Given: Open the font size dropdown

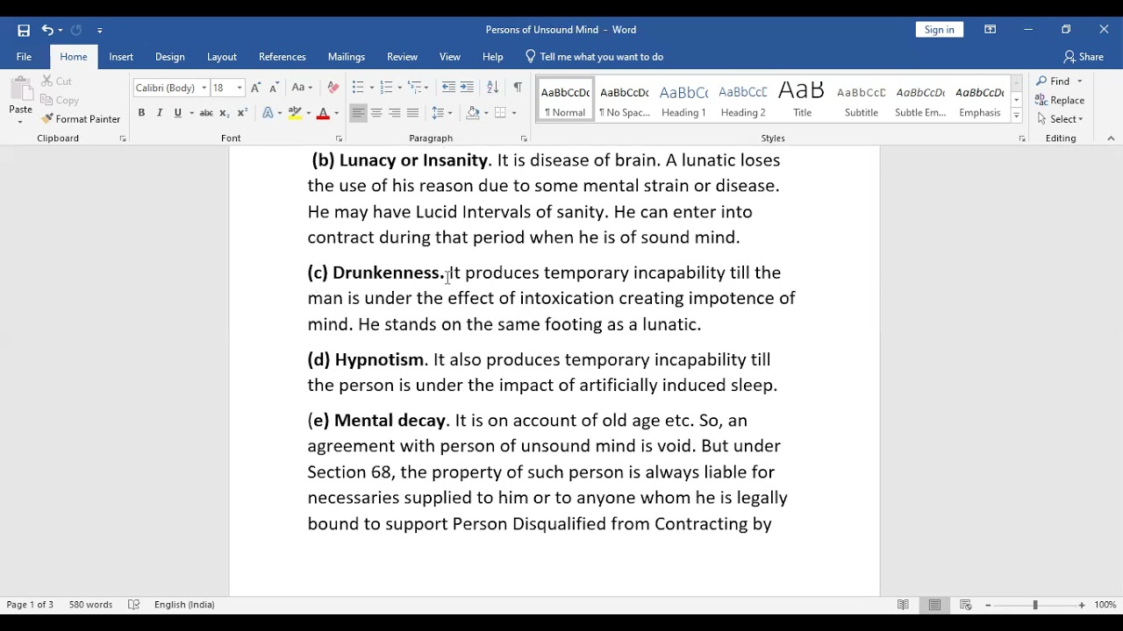Looking at the screenshot, I should tap(240, 88).
